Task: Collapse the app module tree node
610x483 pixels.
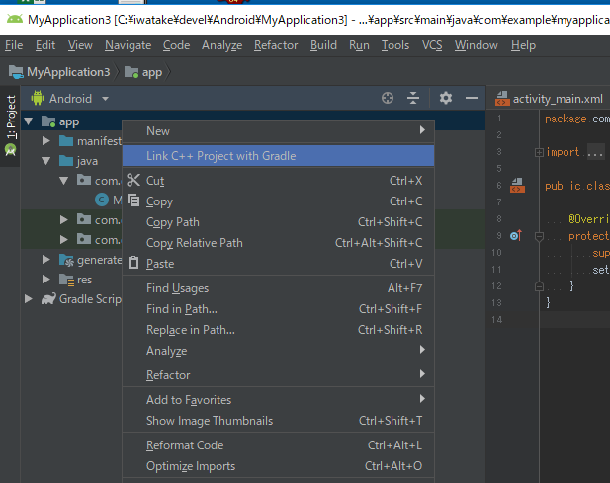Action: coord(29,121)
